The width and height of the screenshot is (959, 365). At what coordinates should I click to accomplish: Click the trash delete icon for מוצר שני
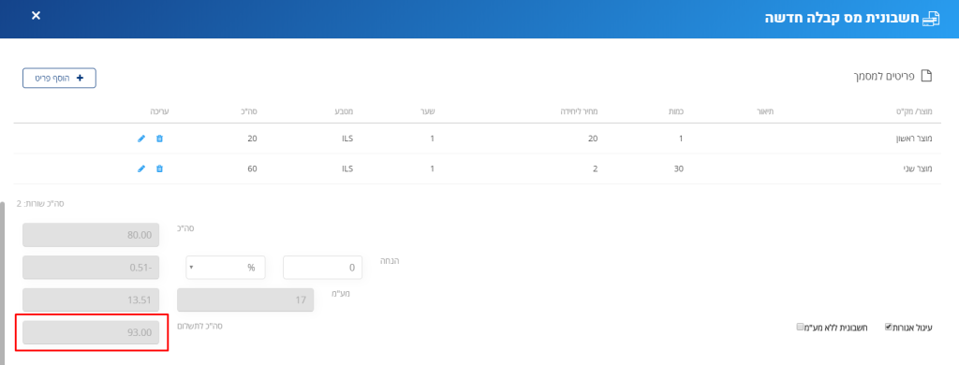tap(159, 168)
